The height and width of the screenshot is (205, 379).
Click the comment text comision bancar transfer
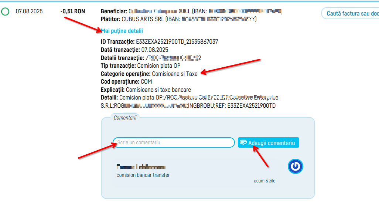[143, 175]
